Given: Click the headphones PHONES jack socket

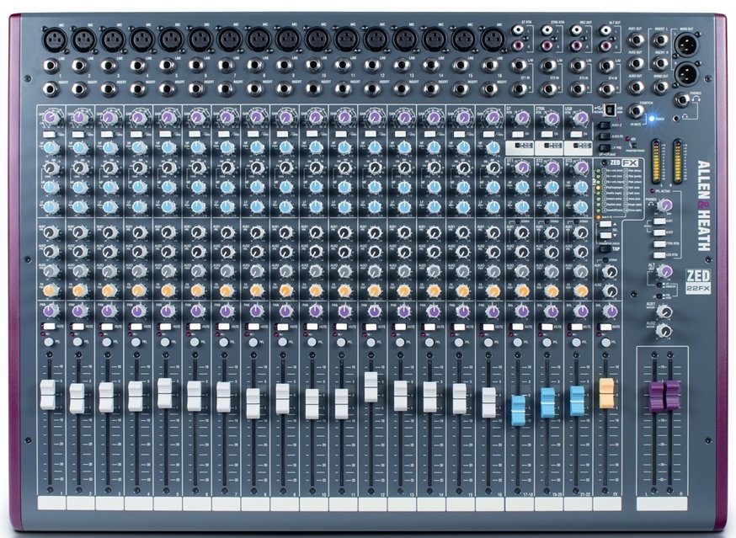Looking at the screenshot, I should point(681,101).
